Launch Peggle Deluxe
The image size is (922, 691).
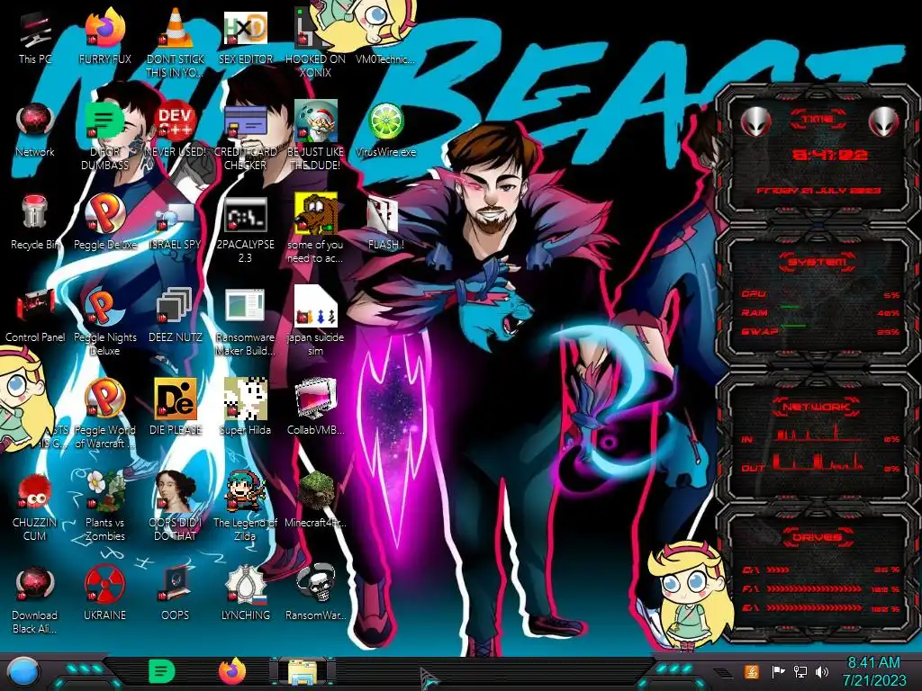pyautogui.click(x=104, y=223)
